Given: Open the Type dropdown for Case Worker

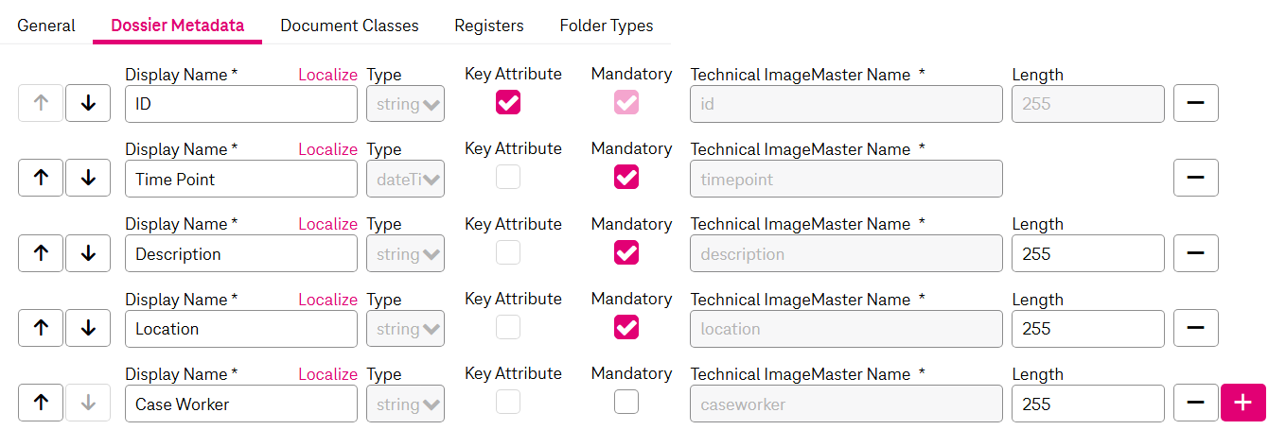Looking at the screenshot, I should pyautogui.click(x=405, y=404).
